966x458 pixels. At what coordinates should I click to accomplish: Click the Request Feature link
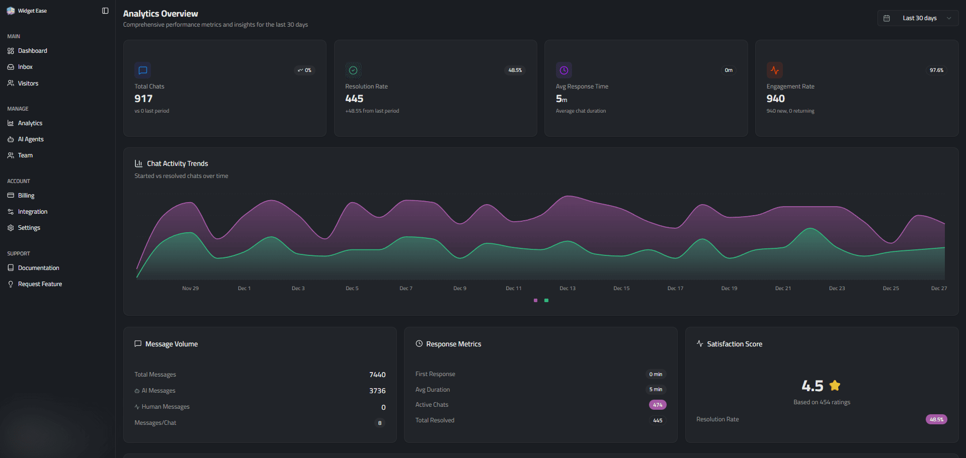(x=40, y=284)
